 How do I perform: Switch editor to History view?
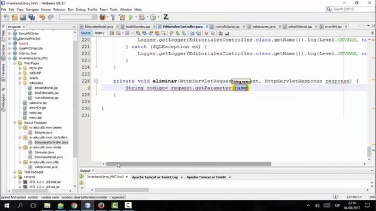(x=99, y=33)
